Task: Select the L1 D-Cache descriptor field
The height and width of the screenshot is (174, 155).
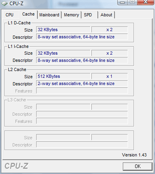Action: 82,37
